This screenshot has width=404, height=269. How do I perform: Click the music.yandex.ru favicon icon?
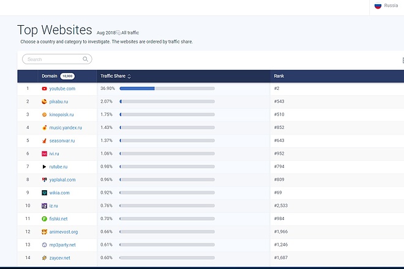tap(44, 128)
